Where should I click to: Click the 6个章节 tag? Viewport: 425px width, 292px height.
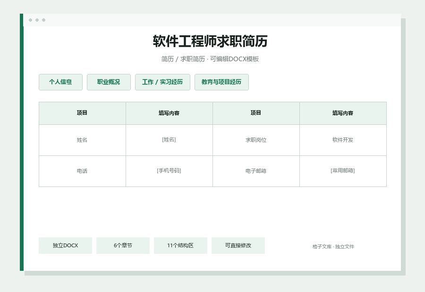coord(123,245)
